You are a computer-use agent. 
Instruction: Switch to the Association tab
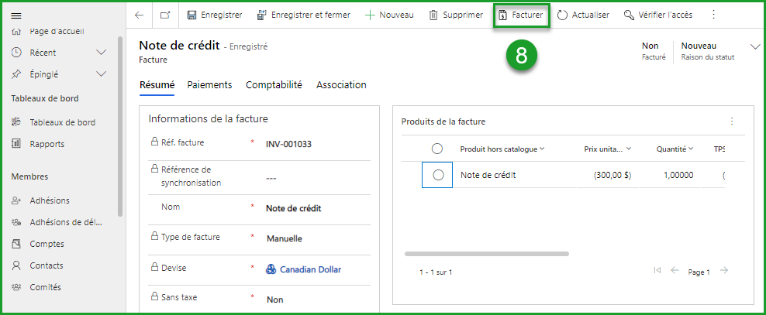341,85
